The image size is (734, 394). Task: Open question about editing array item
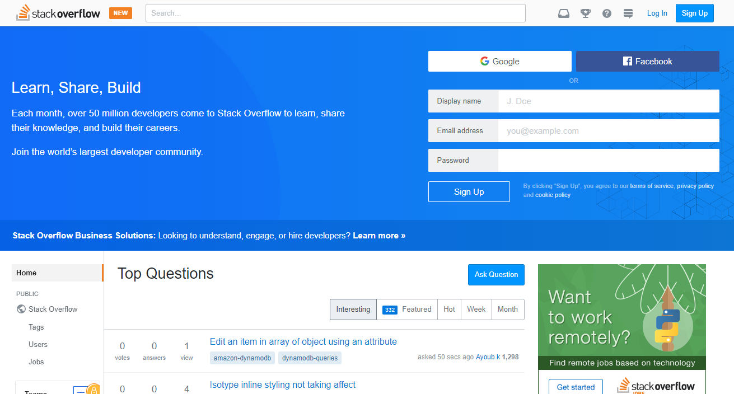(303, 341)
